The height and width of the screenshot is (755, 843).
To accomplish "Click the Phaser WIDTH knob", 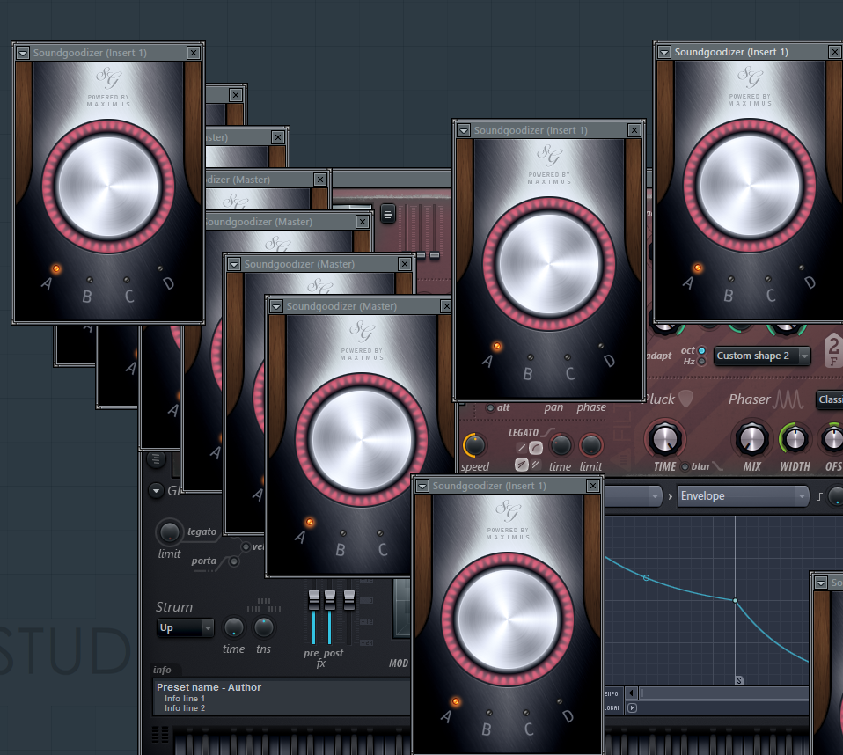I will click(x=795, y=439).
